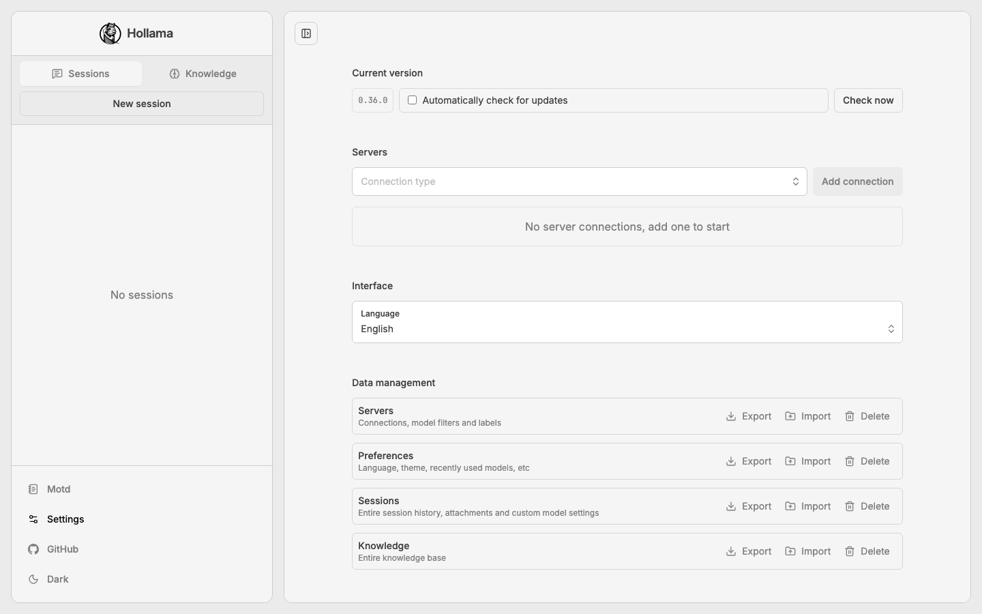Open the Connection type dropdown
The width and height of the screenshot is (982, 614).
pyautogui.click(x=580, y=181)
